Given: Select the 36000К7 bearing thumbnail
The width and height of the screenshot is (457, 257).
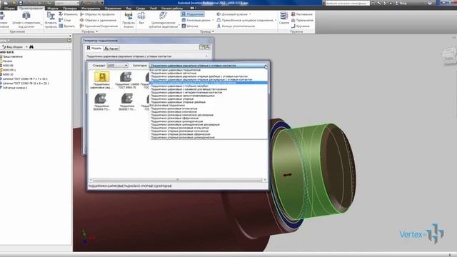Looking at the screenshot, I should click(x=127, y=101).
